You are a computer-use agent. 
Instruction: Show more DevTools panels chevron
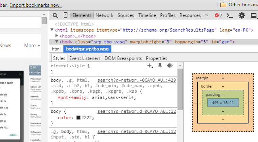click(x=206, y=15)
